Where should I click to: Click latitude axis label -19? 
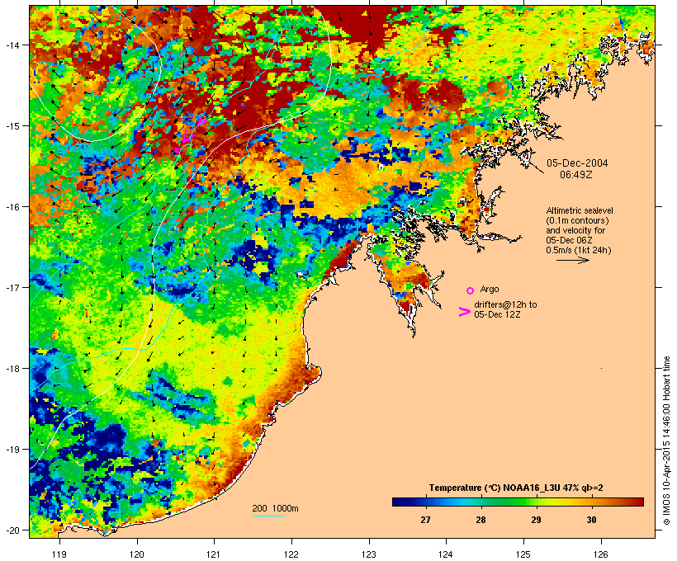tap(12, 449)
